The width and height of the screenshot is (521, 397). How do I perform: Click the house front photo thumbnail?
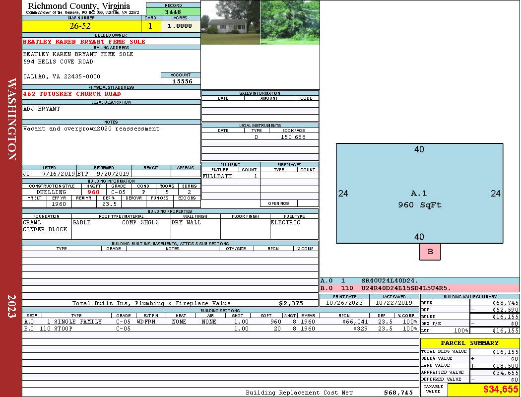tap(230, 23)
